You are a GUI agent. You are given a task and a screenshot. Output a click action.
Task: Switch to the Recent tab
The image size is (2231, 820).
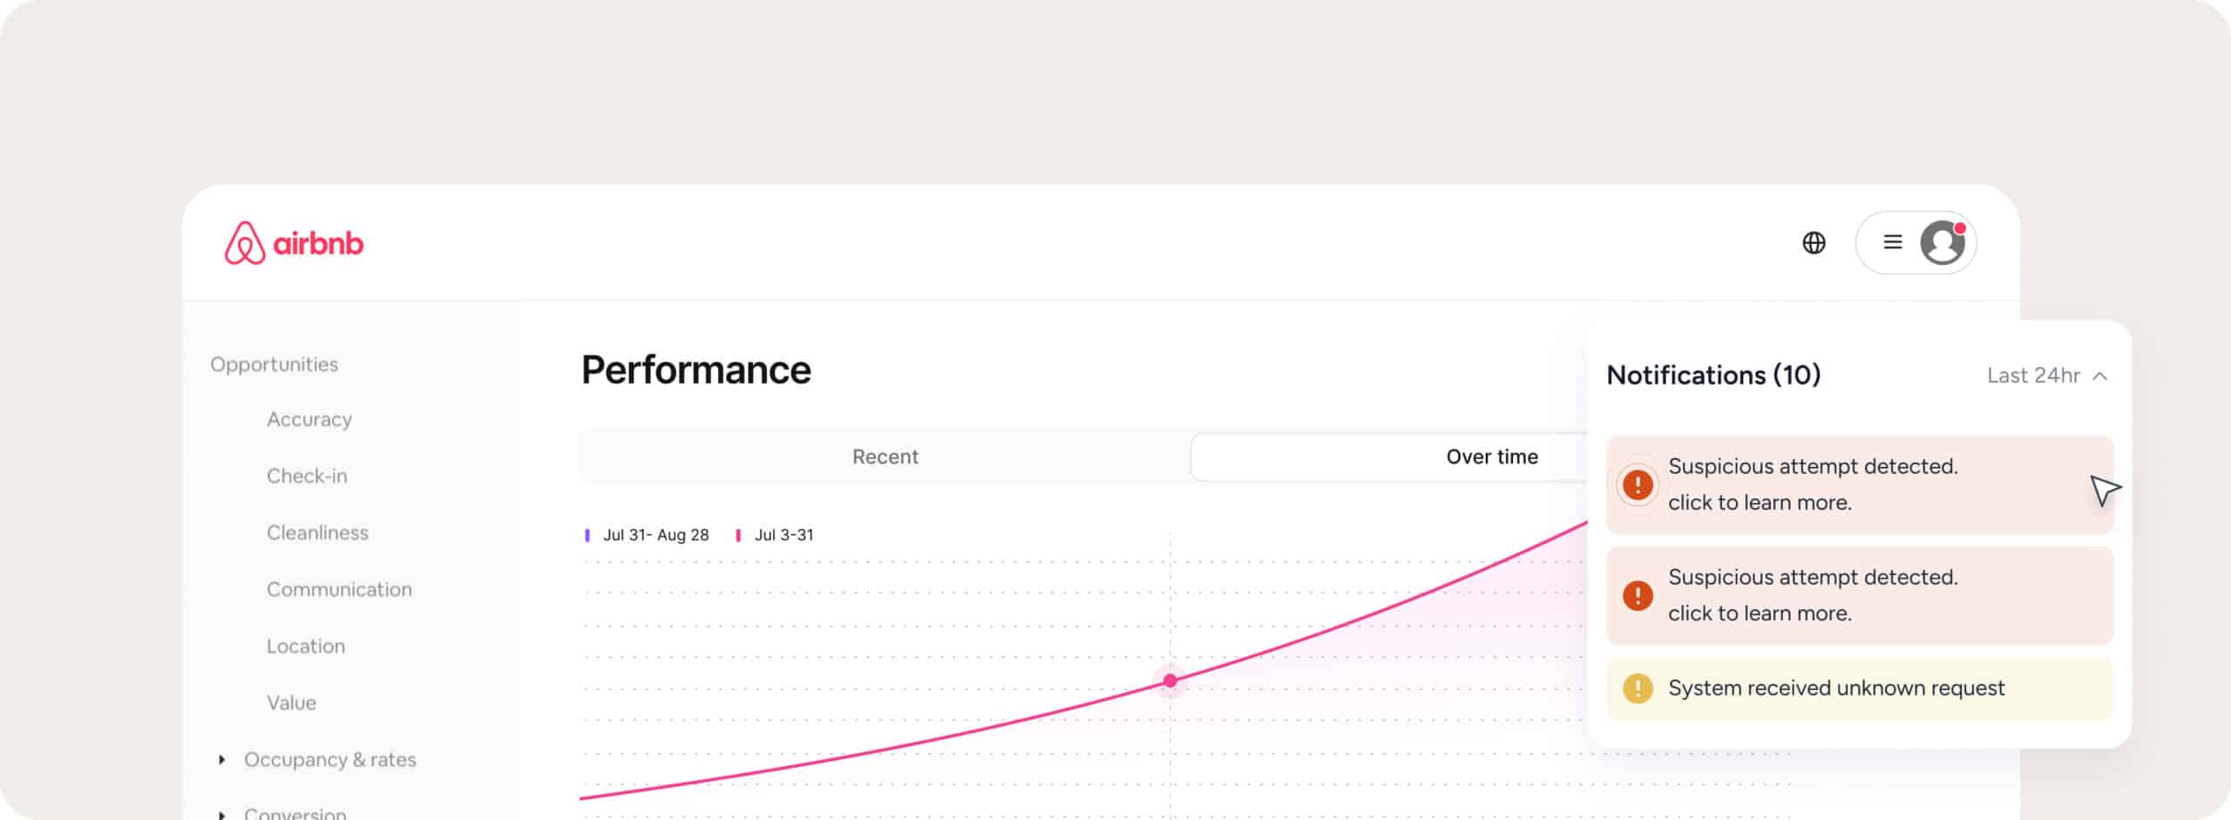point(885,457)
